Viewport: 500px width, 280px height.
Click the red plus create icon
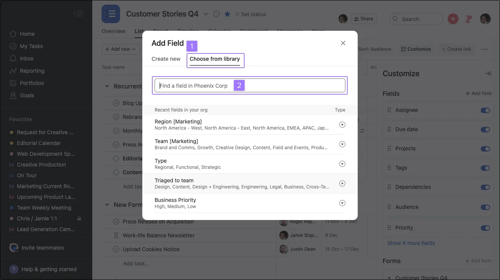453,18
